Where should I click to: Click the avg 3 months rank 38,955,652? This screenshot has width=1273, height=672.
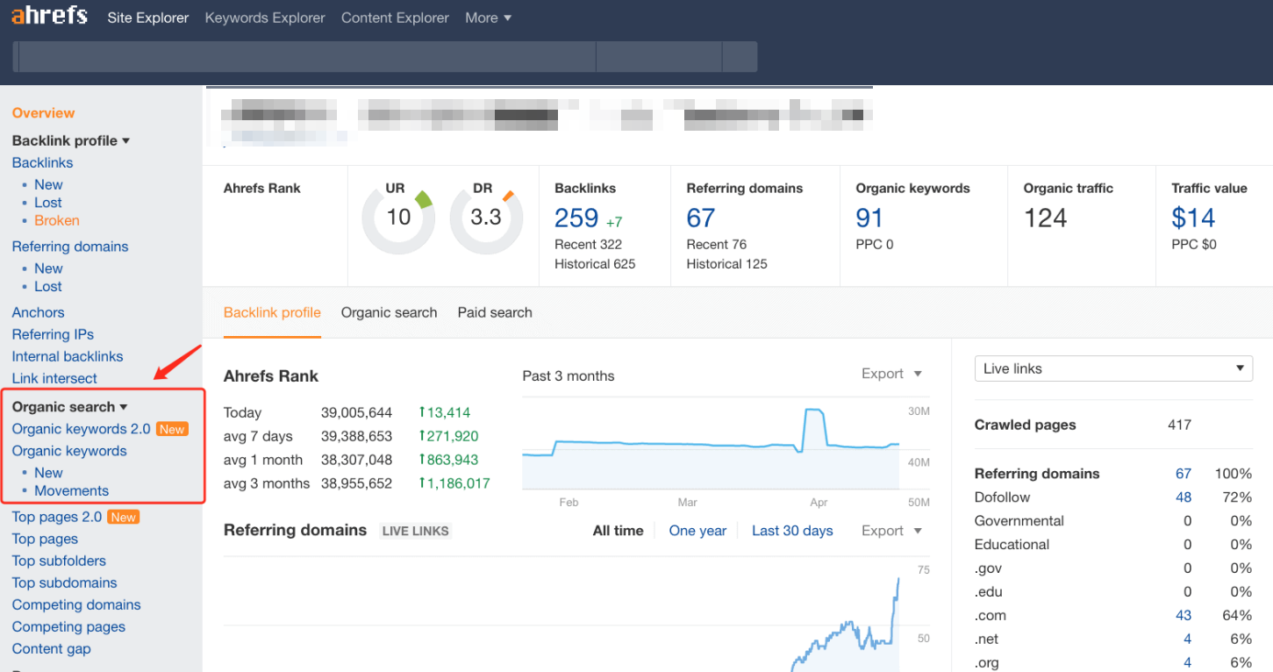pyautogui.click(x=357, y=483)
